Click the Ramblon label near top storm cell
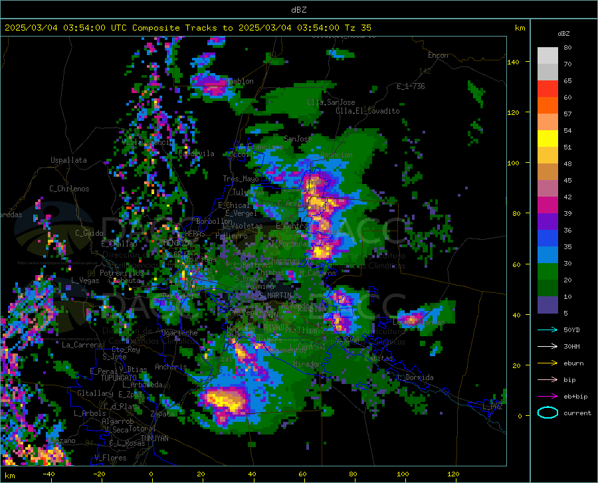This screenshot has height=483, width=598. coord(240,81)
